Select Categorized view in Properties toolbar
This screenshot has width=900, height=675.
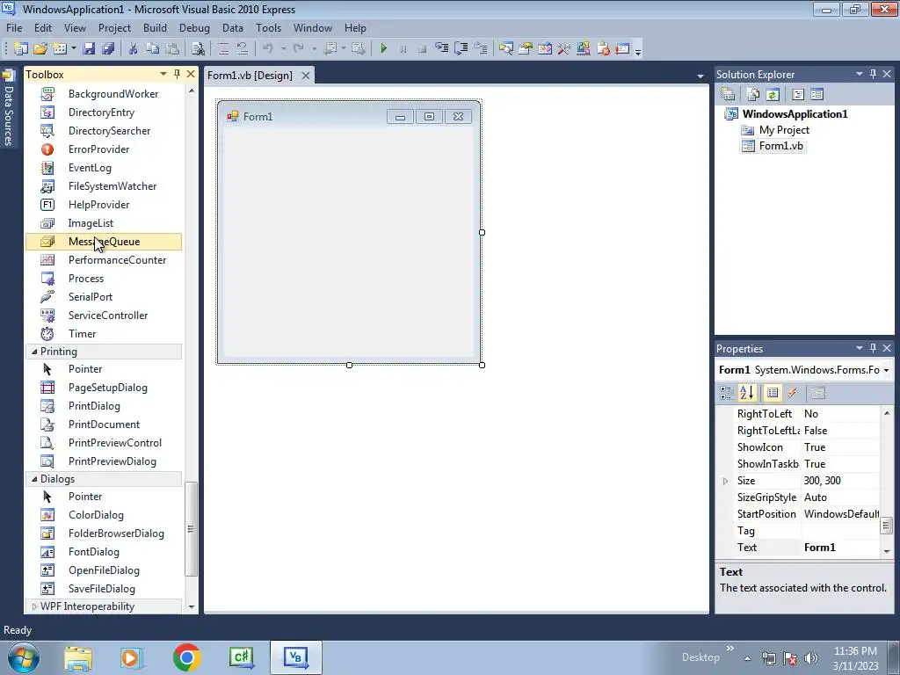(x=727, y=393)
